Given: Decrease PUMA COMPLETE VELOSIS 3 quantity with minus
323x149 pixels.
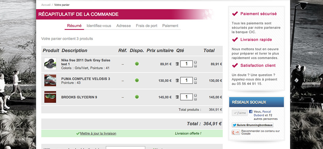Looking at the screenshot, I should (x=196, y=82).
